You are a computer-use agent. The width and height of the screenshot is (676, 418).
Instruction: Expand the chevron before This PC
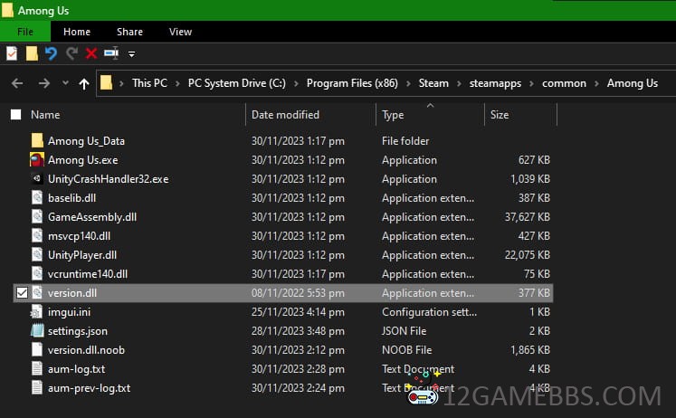pos(121,83)
